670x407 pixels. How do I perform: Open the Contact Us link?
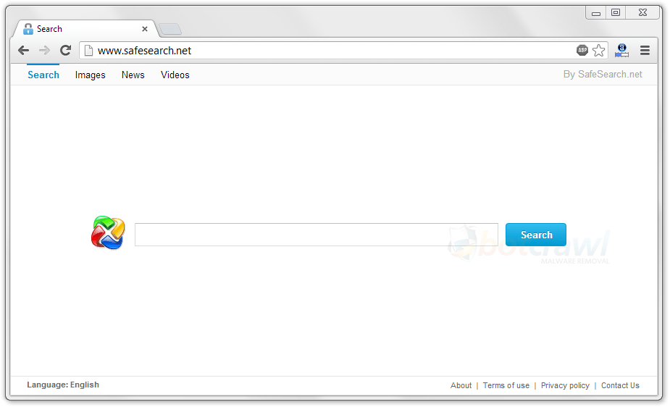[620, 385]
